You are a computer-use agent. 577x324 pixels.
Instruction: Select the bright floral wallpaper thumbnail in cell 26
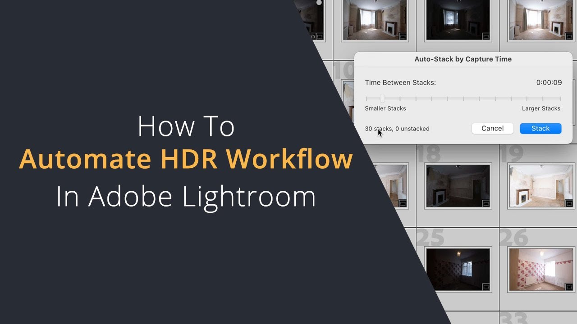coord(541,269)
